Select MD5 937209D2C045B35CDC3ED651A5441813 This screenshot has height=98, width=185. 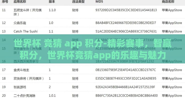click(x=126, y=10)
